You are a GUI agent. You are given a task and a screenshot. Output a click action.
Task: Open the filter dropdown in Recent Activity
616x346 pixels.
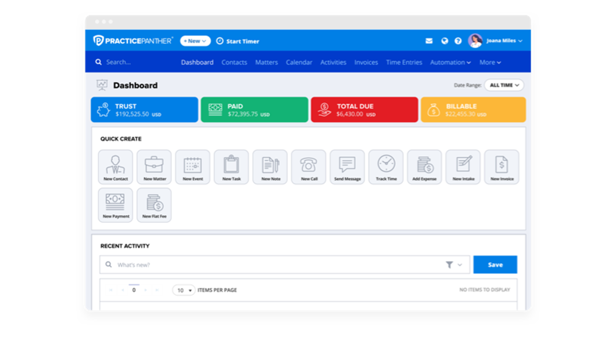tap(453, 265)
